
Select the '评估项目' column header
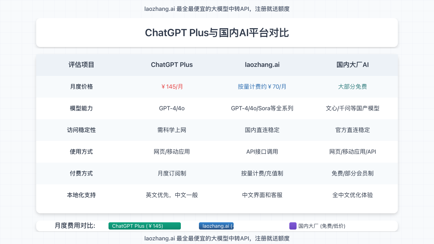pyautogui.click(x=81, y=65)
